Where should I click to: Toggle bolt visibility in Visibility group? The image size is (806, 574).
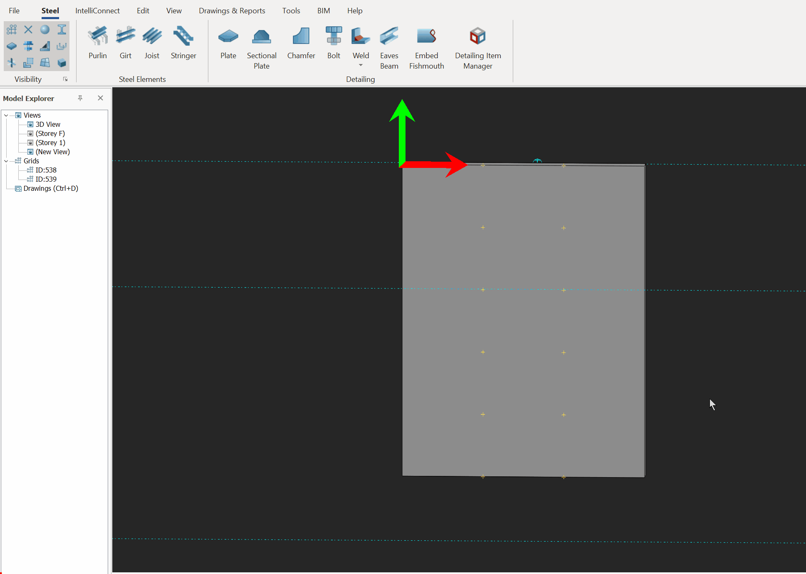28,46
